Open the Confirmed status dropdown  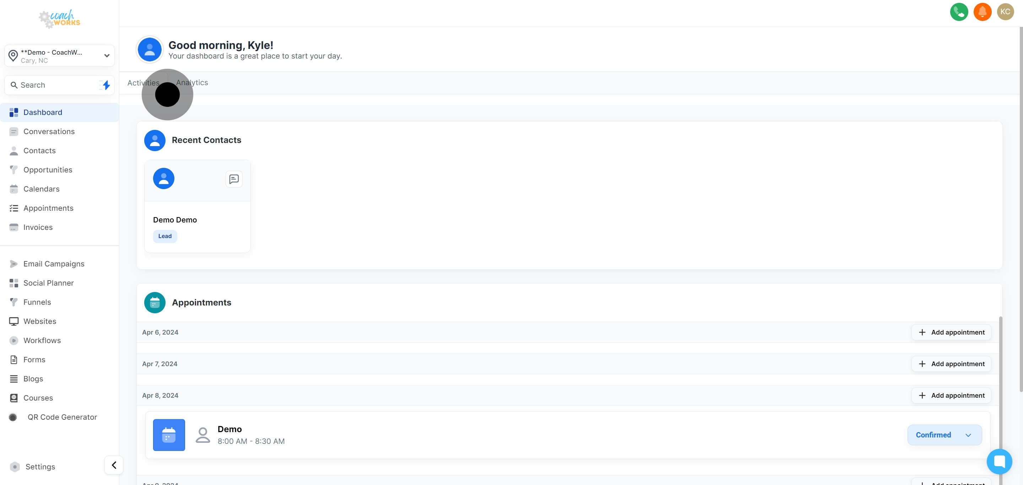[944, 435]
